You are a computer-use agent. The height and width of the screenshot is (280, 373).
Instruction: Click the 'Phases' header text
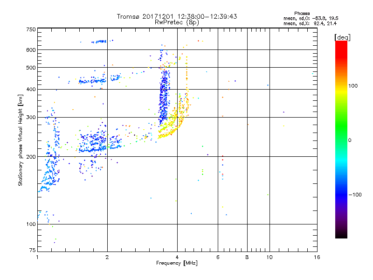click(302, 14)
